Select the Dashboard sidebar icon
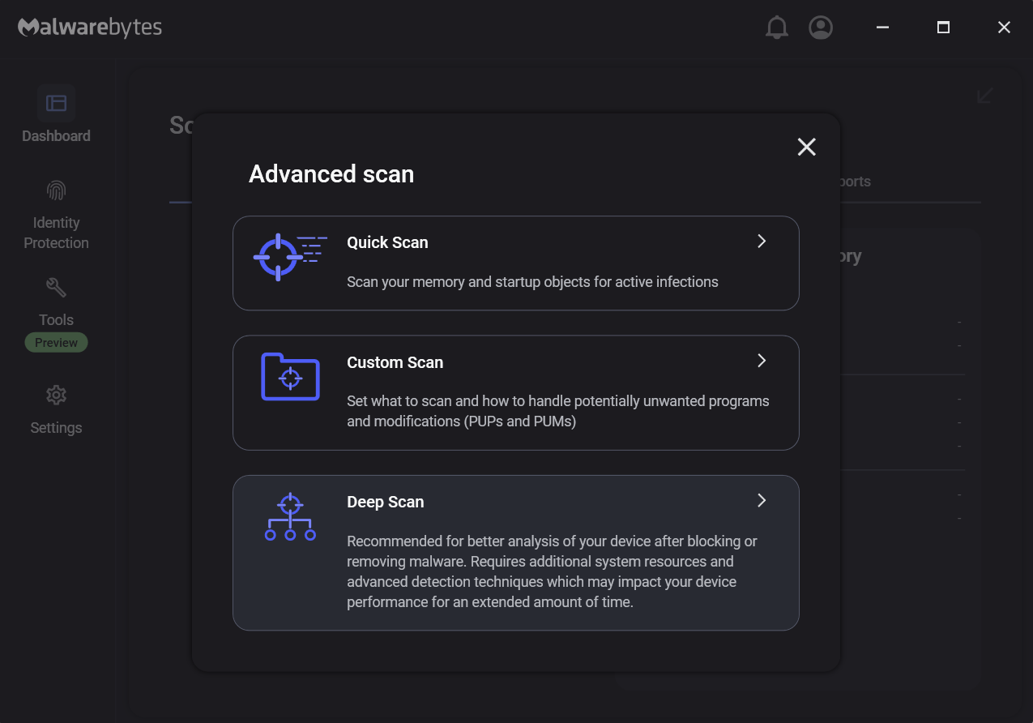1033x723 pixels. pos(56,103)
